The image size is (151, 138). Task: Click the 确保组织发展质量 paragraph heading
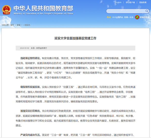30,86
